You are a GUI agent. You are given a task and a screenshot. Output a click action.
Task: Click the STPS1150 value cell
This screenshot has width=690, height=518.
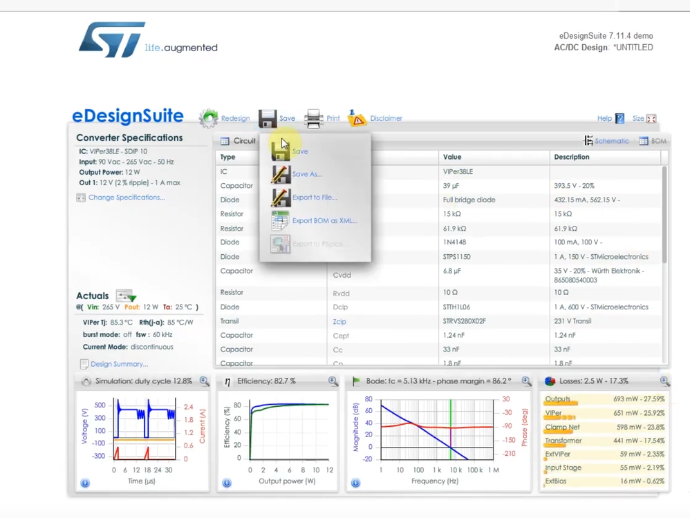coord(494,257)
